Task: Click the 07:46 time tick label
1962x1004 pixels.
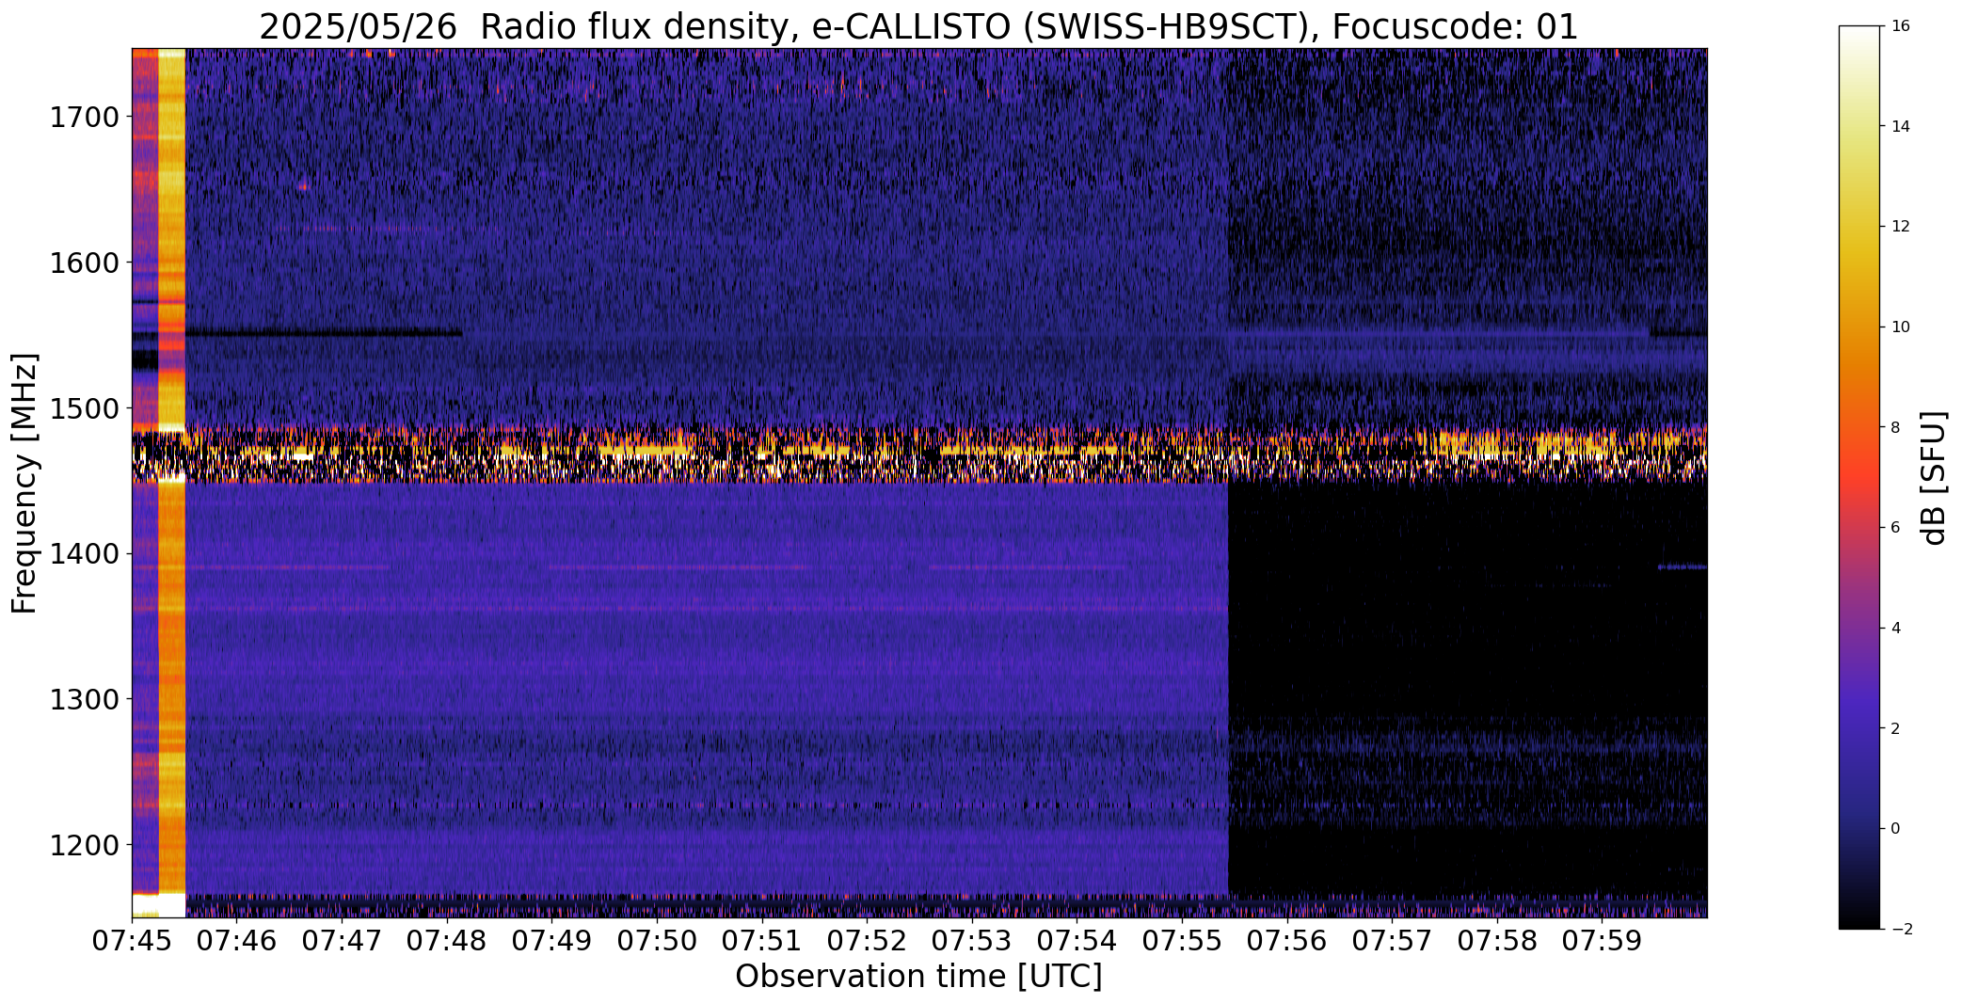Action: point(237,941)
